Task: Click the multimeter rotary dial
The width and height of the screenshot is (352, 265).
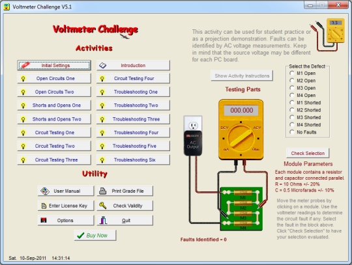Action: pos(241,138)
